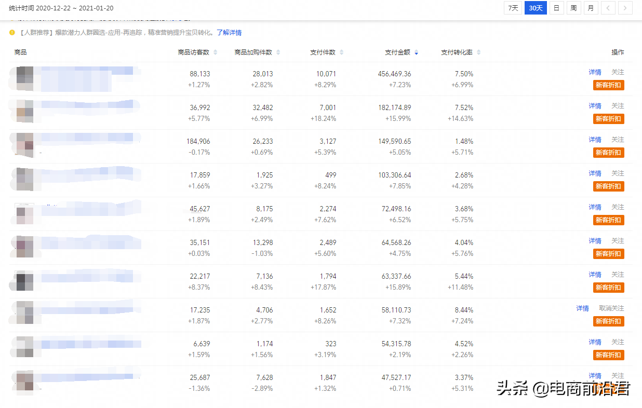
Task: Open 详情 for row with 72,498.16
Action: point(595,207)
